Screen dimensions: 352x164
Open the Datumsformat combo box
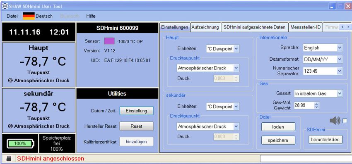[x=323, y=59]
